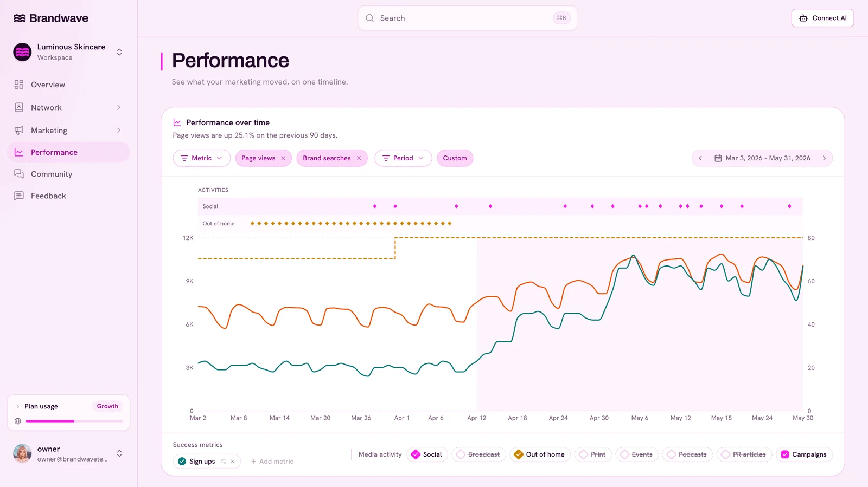Remove the Brand searches filter chip

[x=359, y=158]
